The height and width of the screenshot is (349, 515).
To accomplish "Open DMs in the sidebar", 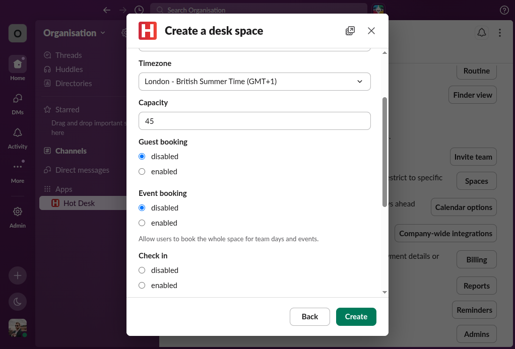I will pyautogui.click(x=18, y=104).
